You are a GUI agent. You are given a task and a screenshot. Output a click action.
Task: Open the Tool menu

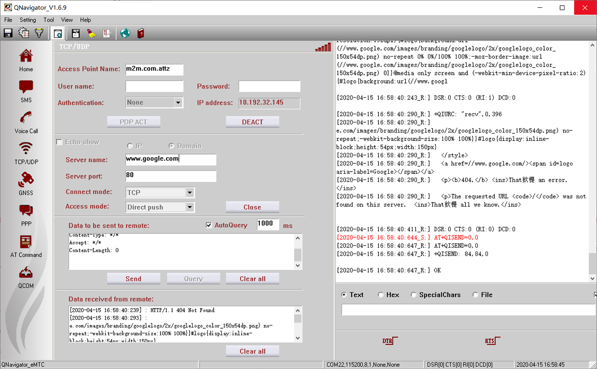[48, 20]
